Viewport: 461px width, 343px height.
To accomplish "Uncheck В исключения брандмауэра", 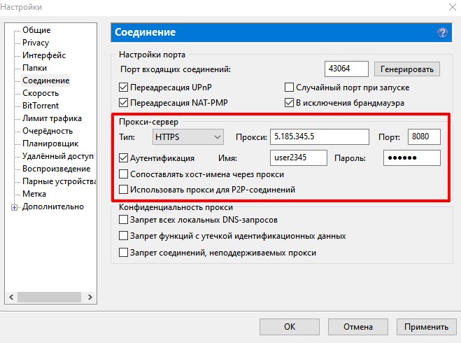I will (289, 103).
